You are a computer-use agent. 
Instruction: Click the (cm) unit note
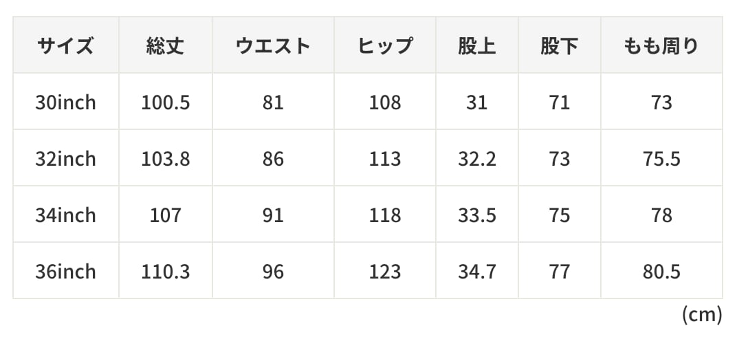[x=701, y=315]
